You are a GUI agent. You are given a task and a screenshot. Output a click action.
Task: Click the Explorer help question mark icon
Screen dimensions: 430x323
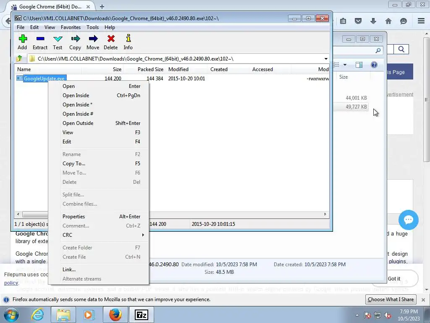[374, 64]
